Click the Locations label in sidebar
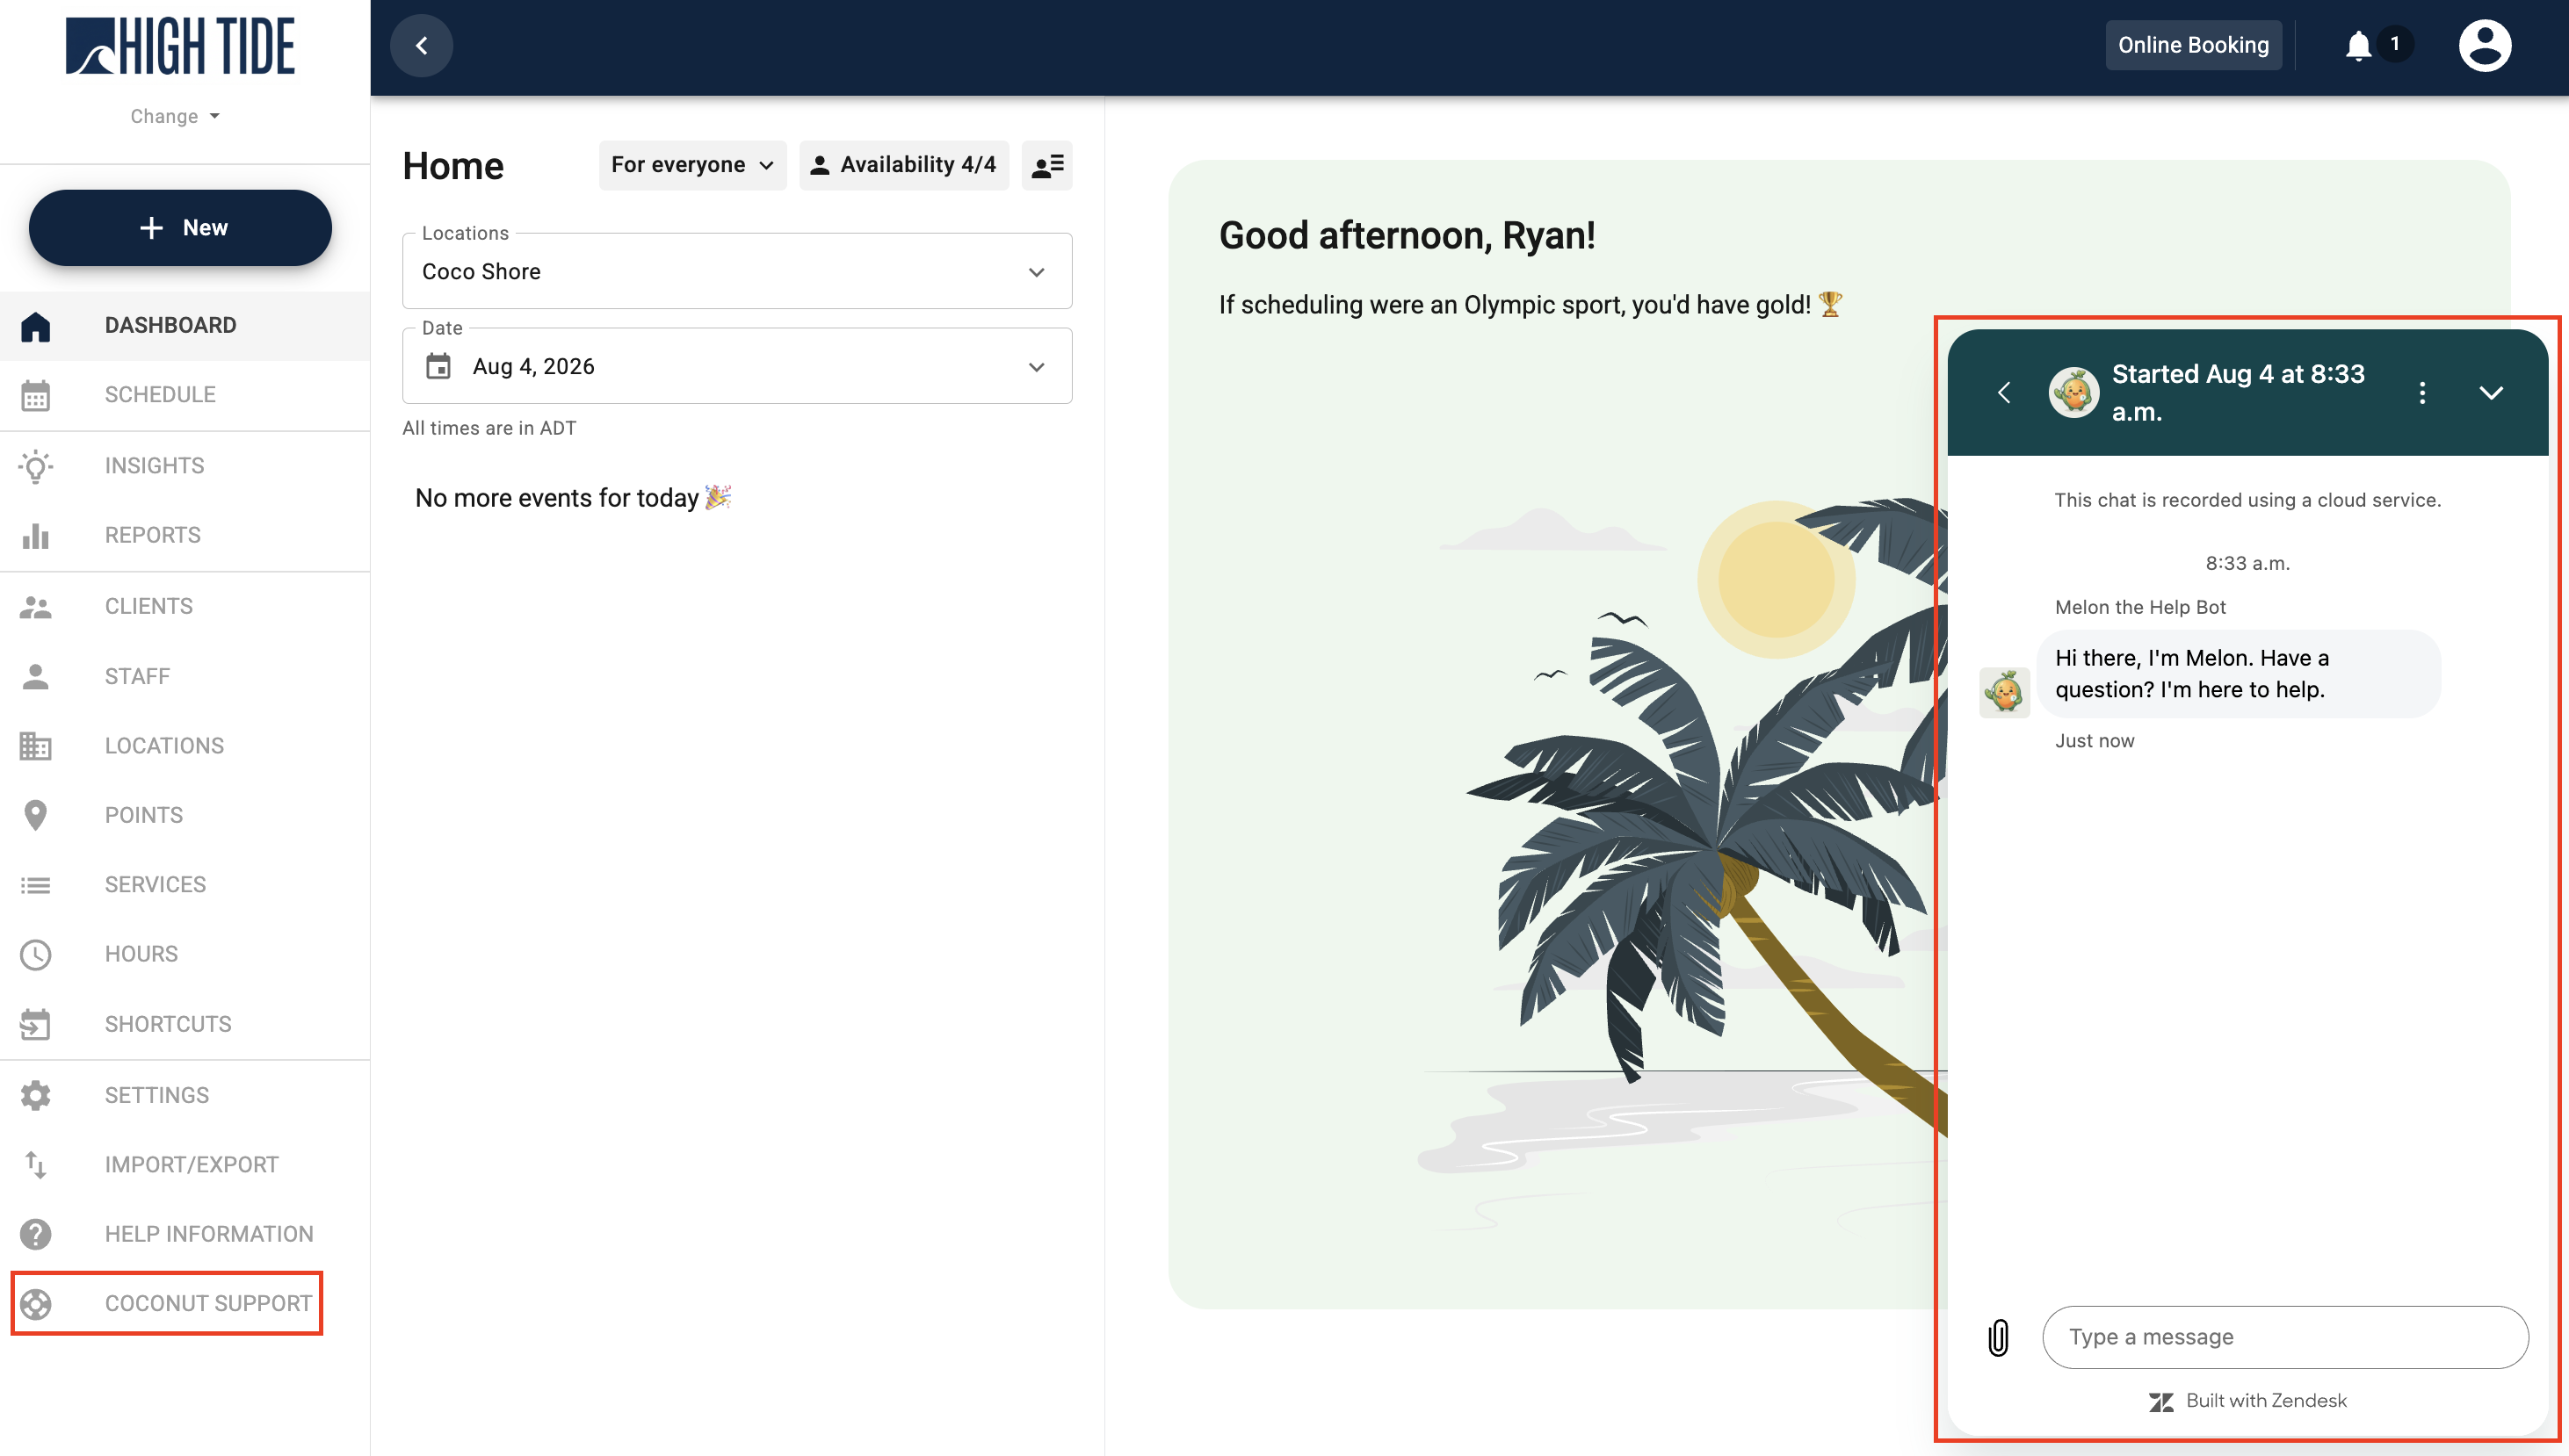The image size is (2569, 1456). (x=164, y=746)
